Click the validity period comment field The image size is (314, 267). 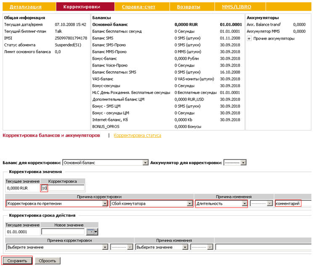(x=263, y=247)
